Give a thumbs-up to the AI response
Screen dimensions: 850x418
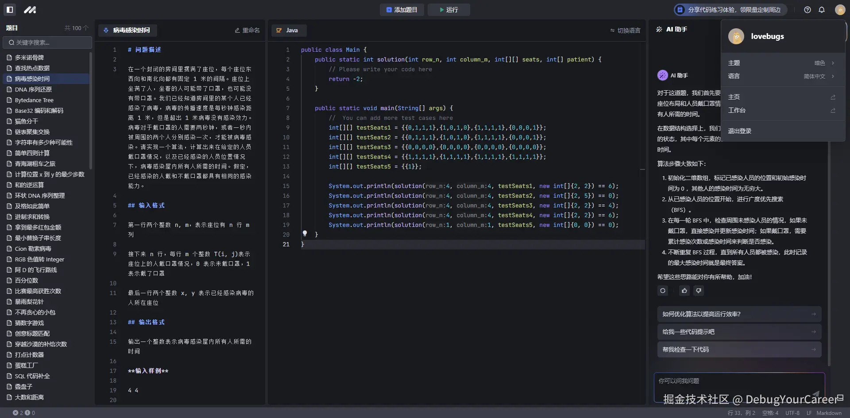coord(684,291)
